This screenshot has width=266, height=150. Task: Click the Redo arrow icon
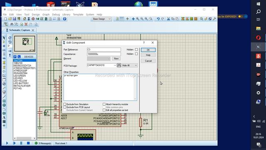pos(163,19)
